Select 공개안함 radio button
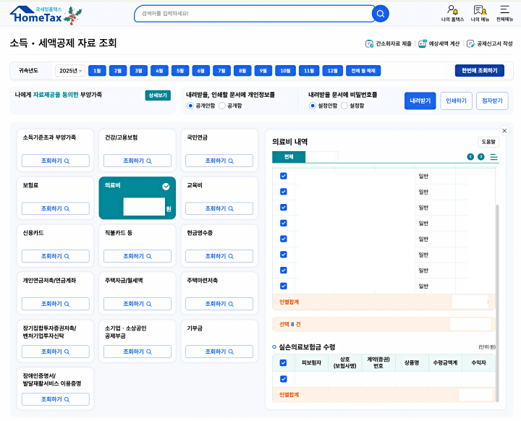The width and height of the screenshot is (521, 421). 190,106
